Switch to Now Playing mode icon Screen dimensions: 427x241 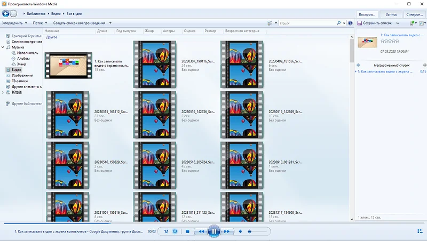(420, 231)
